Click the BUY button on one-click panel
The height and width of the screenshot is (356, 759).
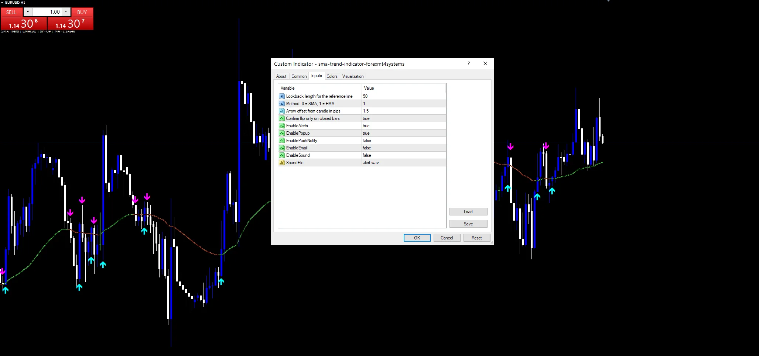pos(82,12)
